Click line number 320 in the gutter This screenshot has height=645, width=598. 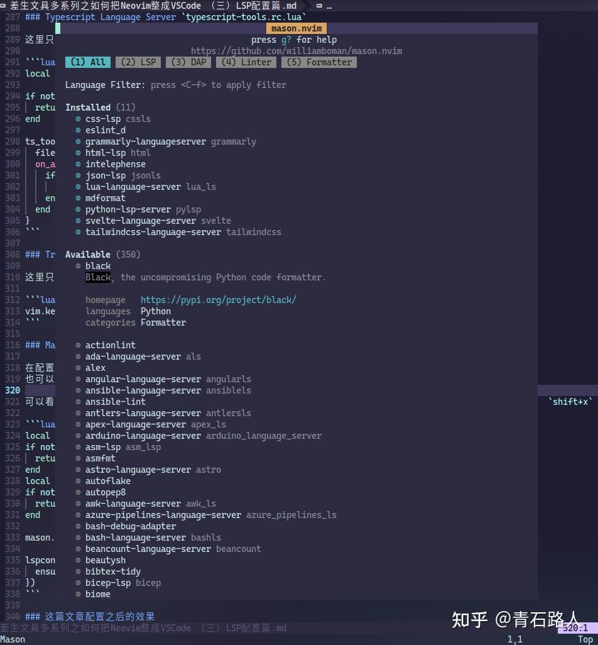[12, 390]
